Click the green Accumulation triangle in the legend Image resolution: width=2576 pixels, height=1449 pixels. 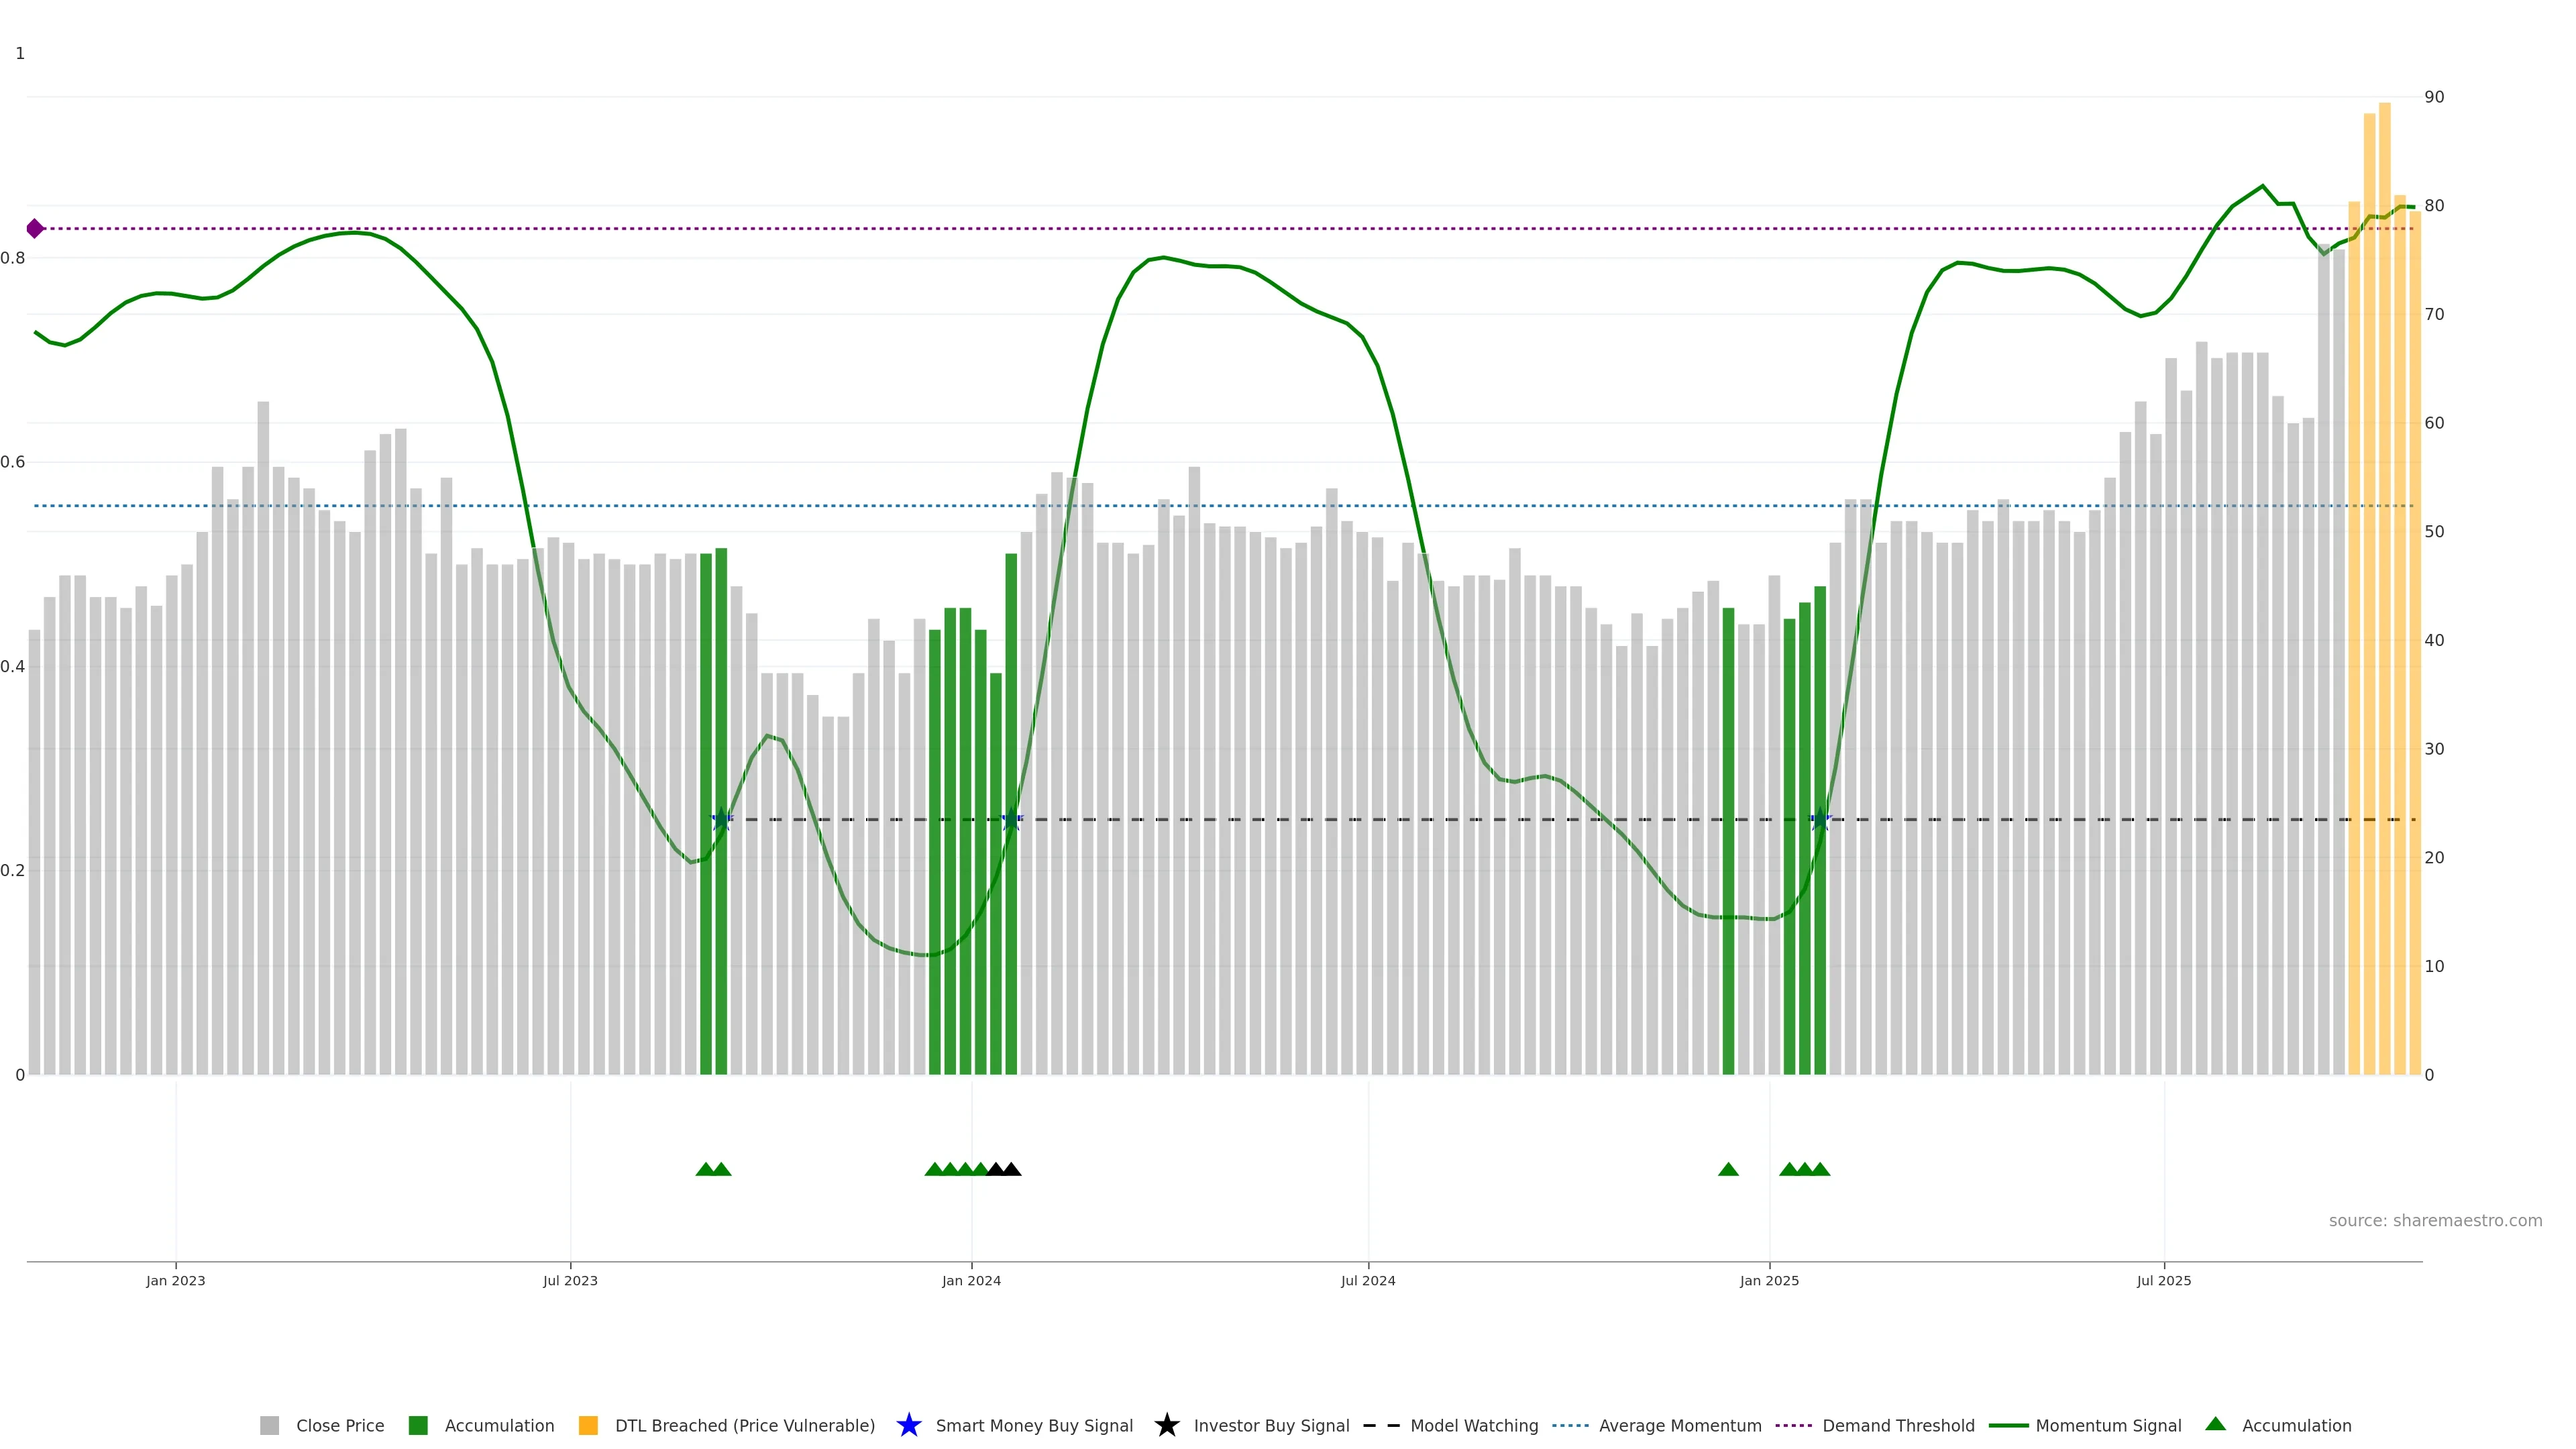click(2215, 1424)
